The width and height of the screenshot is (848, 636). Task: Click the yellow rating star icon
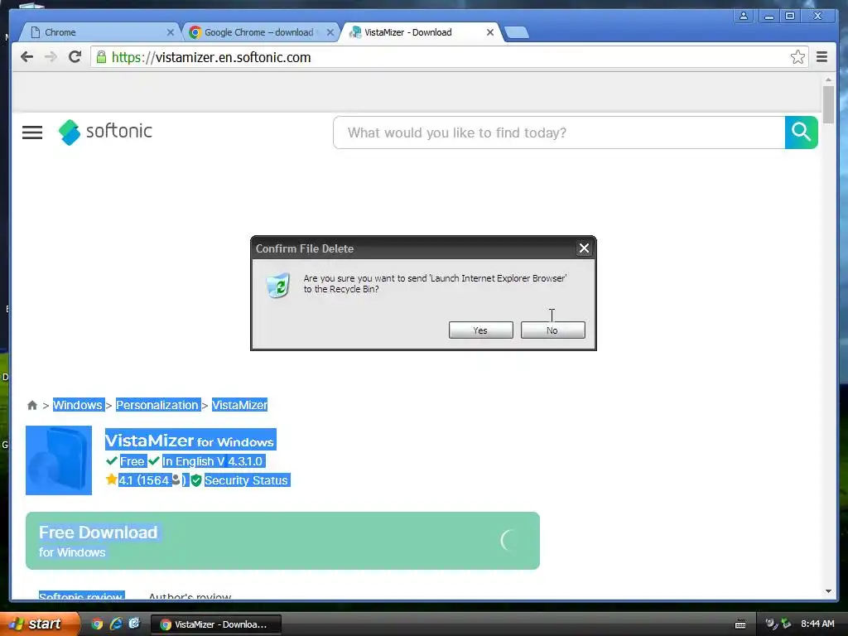tap(112, 479)
